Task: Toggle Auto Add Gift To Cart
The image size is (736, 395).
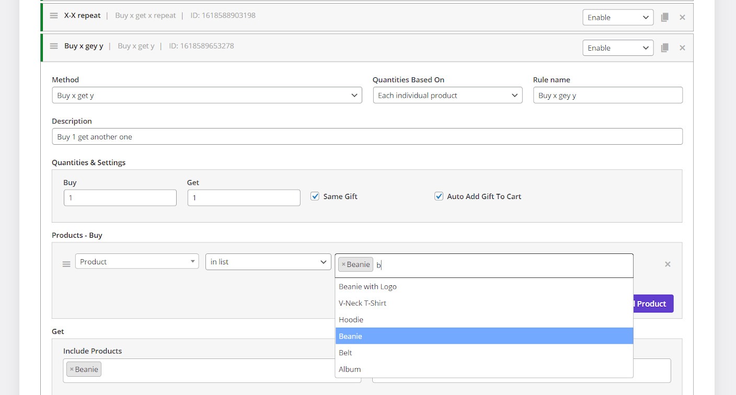Action: point(439,196)
